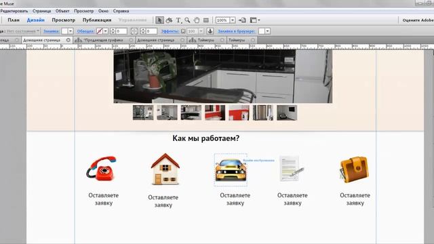
Task: Click the stroke width stepper arrows
Action: (113, 31)
